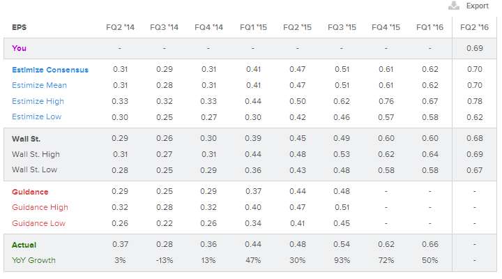This screenshot has height=279, width=502.
Task: Select the FQ2 '14 column header
Action: (x=120, y=27)
